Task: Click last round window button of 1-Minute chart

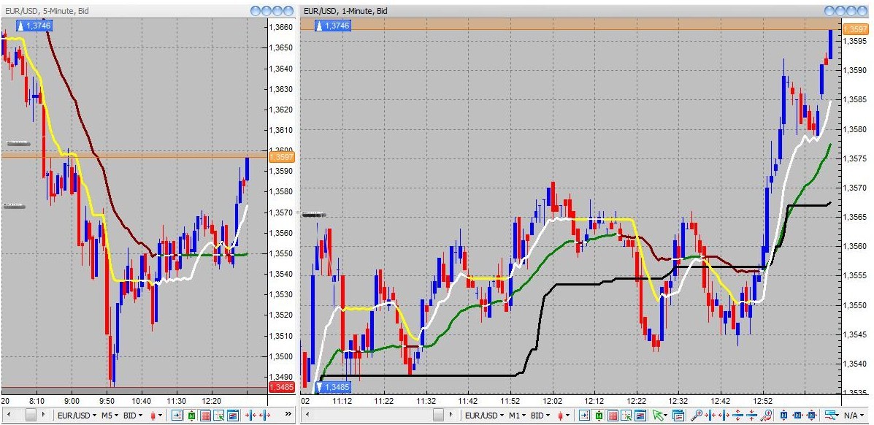Action: point(863,11)
